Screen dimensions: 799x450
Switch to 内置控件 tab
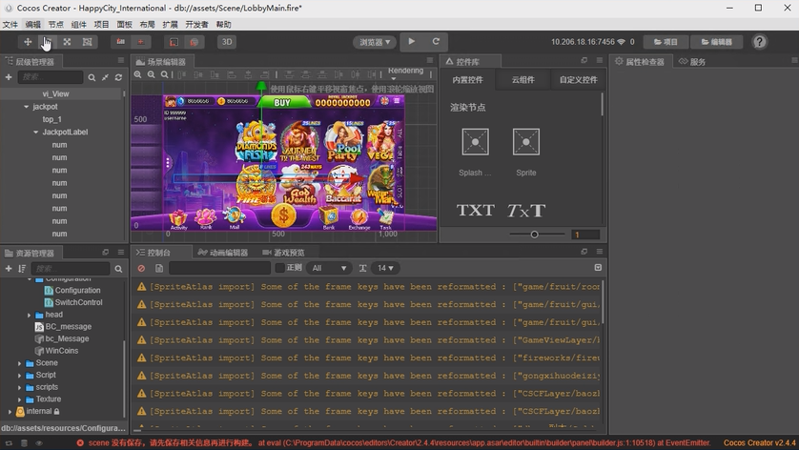point(468,80)
